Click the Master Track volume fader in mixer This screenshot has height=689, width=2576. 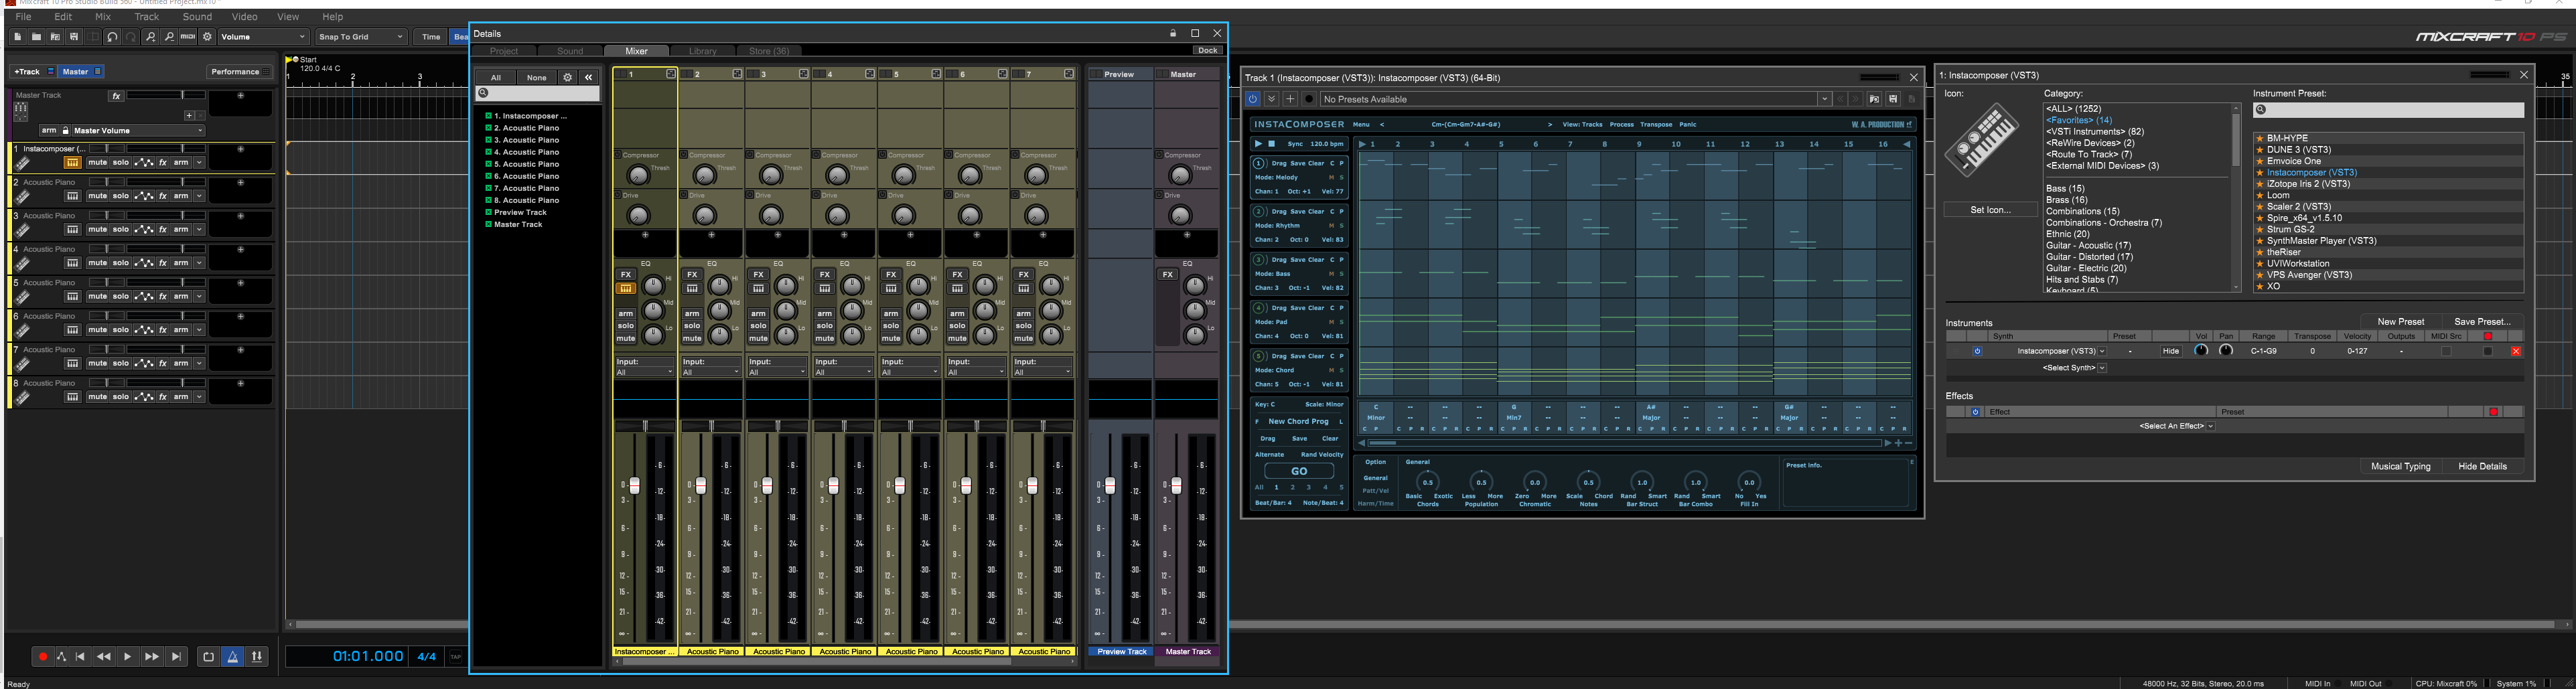[x=1176, y=486]
